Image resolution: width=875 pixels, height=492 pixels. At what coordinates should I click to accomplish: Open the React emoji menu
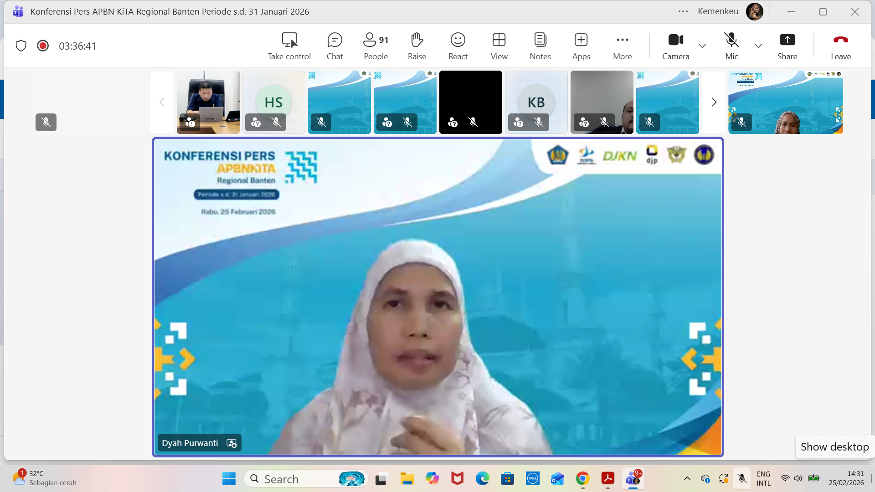tap(458, 46)
